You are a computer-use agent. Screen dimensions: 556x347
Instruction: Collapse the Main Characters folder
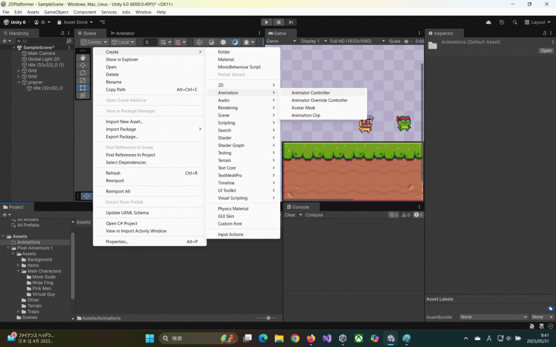click(18, 271)
